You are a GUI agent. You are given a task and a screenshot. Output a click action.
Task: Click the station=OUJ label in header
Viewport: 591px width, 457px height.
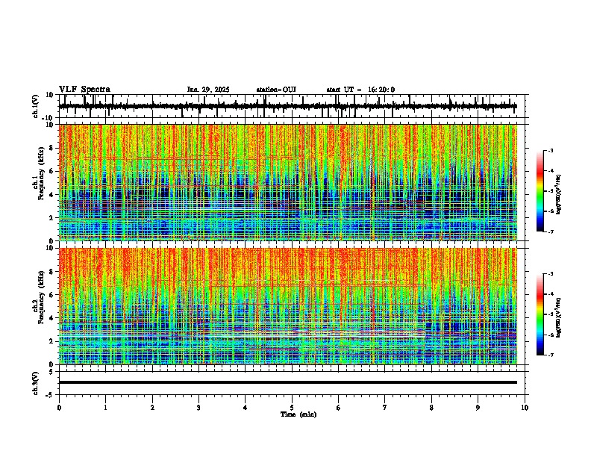pyautogui.click(x=276, y=90)
